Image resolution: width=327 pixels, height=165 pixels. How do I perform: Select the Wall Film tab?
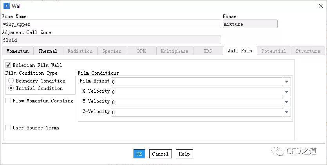(x=240, y=51)
